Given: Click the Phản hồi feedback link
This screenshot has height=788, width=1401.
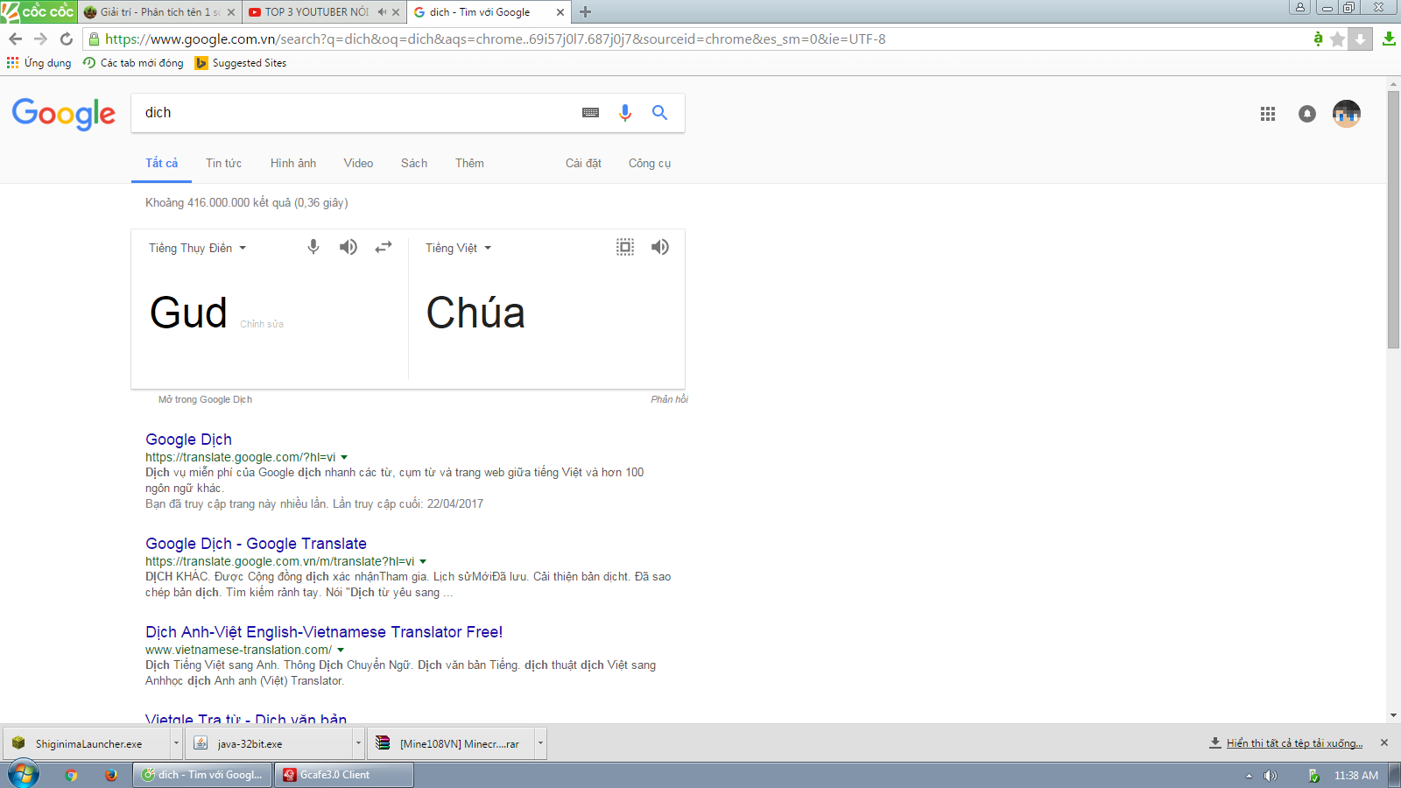Looking at the screenshot, I should click(x=669, y=399).
